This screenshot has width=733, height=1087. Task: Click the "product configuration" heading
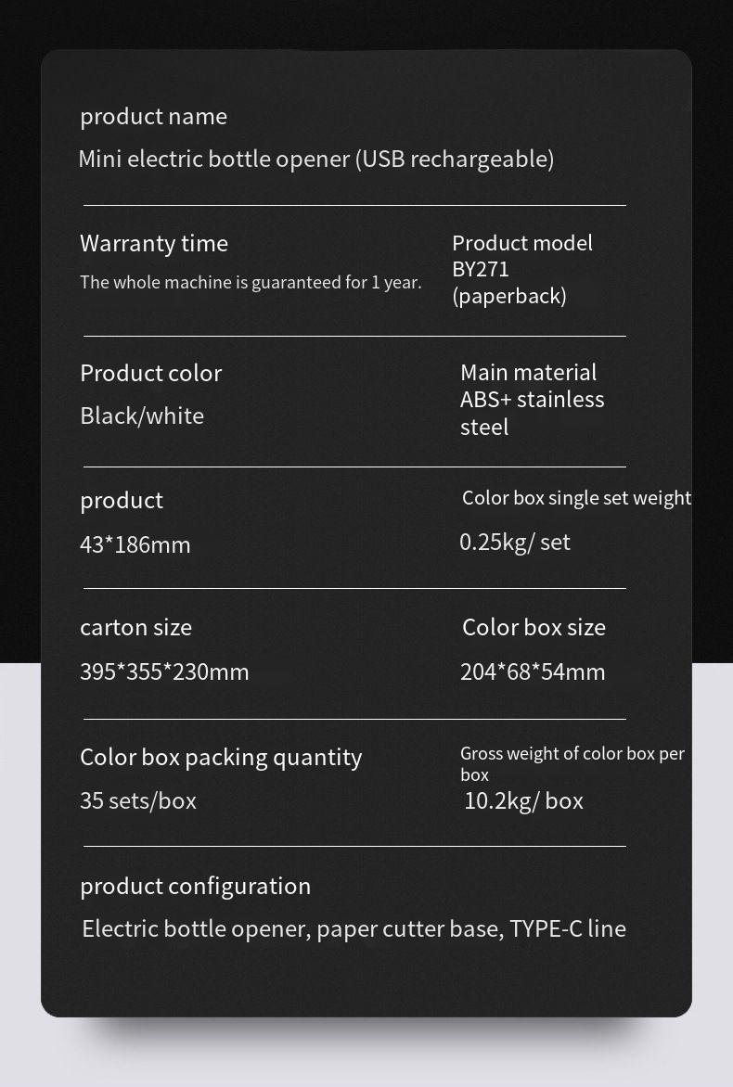(x=195, y=886)
